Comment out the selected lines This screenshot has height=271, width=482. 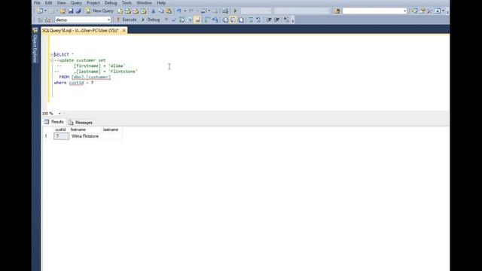point(251,20)
